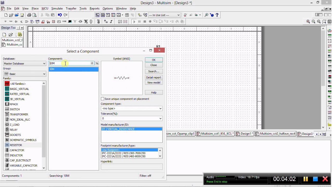Click the Find Examples magnifier icon
Screen dimensions: 333x187
pos(206,15)
